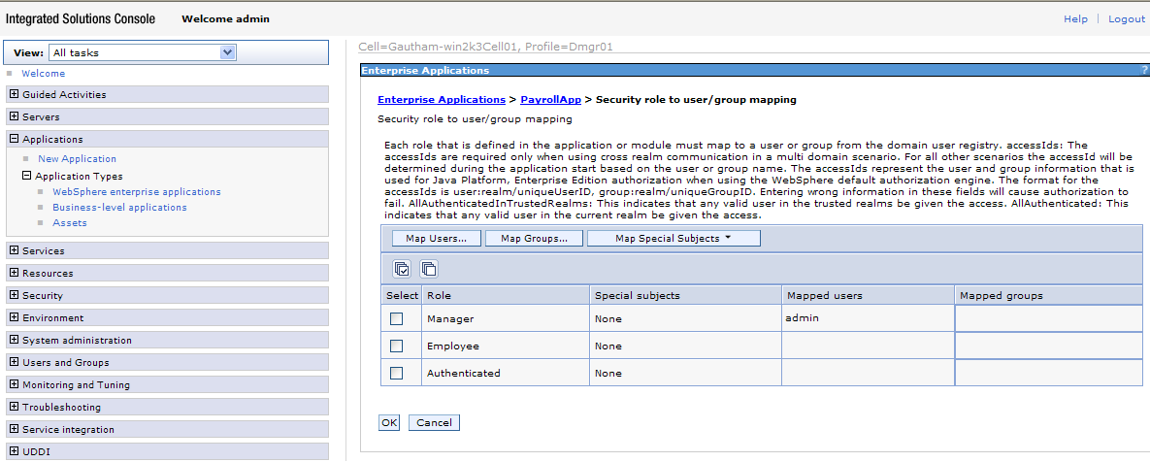Expand the UDDI section
1150x462 pixels.
coord(14,451)
